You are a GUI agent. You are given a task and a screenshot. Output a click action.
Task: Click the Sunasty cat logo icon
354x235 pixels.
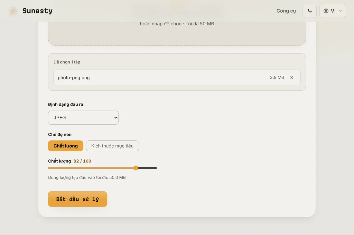pos(13,11)
